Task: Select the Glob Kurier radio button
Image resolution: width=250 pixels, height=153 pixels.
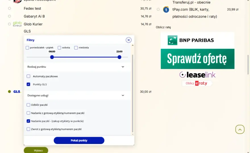Action: pyautogui.click(x=9, y=24)
